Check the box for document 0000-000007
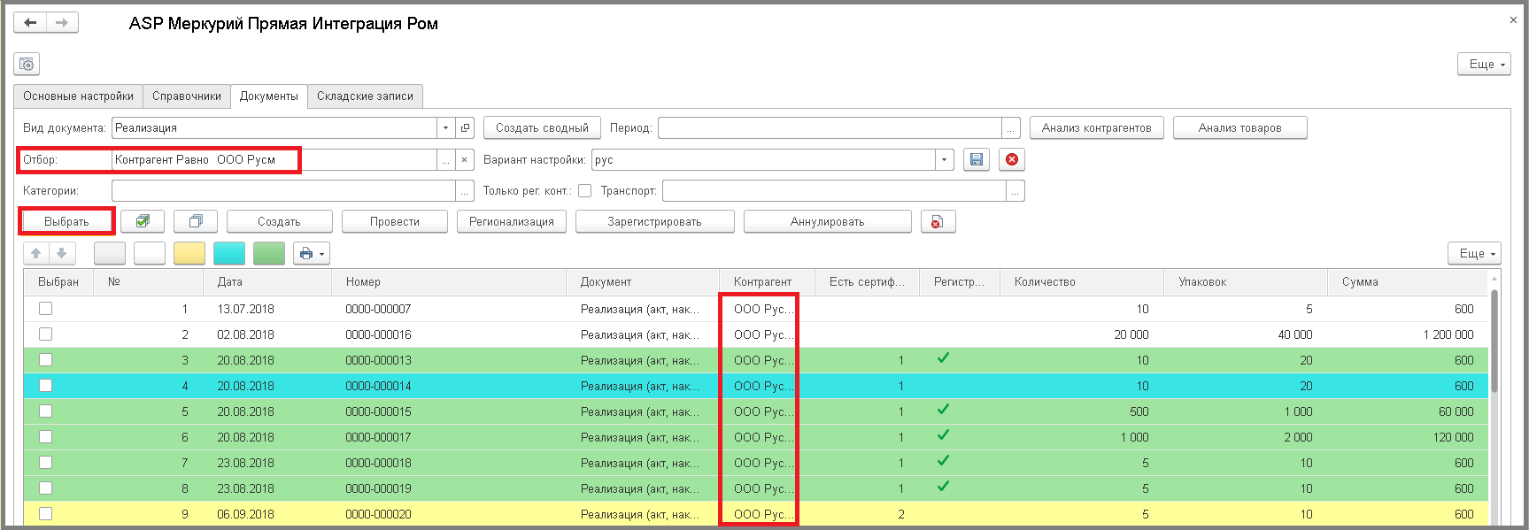The image size is (1529, 530). point(45,309)
